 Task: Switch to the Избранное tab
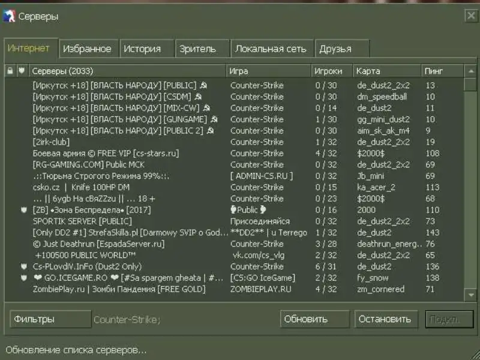[88, 49]
